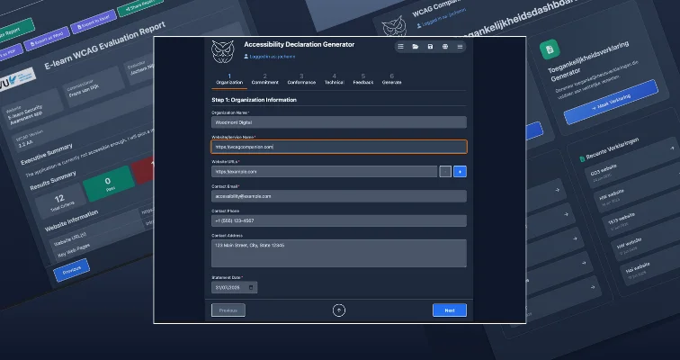Click the list icon in the header toolbar
Image resolution: width=680 pixels, height=360 pixels.
pos(400,46)
